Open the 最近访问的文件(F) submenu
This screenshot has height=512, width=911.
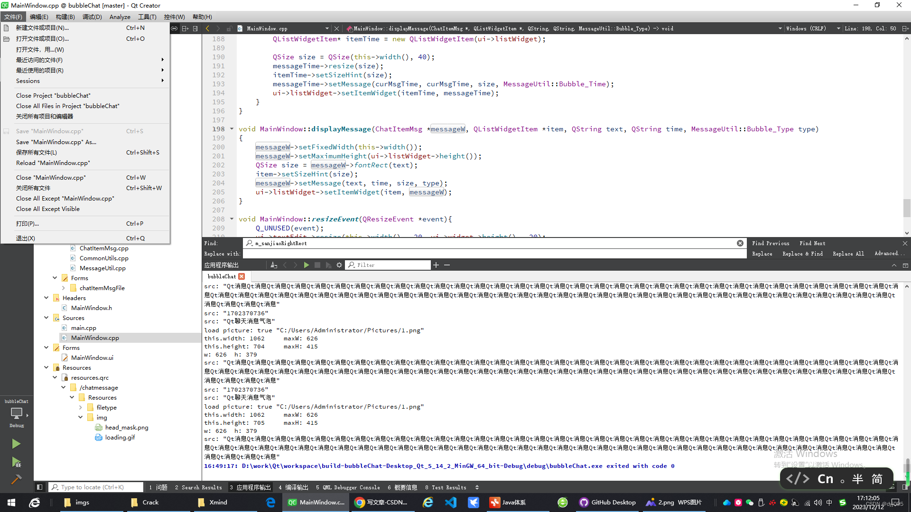point(85,60)
